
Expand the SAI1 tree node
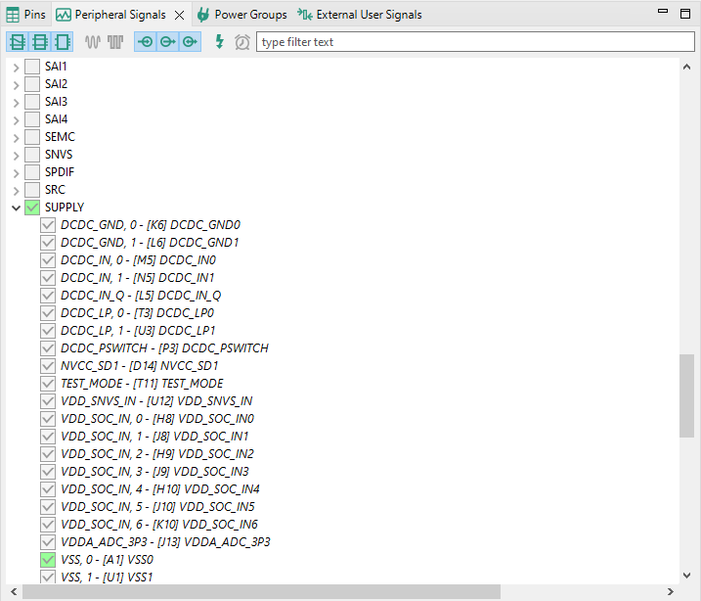point(16,67)
